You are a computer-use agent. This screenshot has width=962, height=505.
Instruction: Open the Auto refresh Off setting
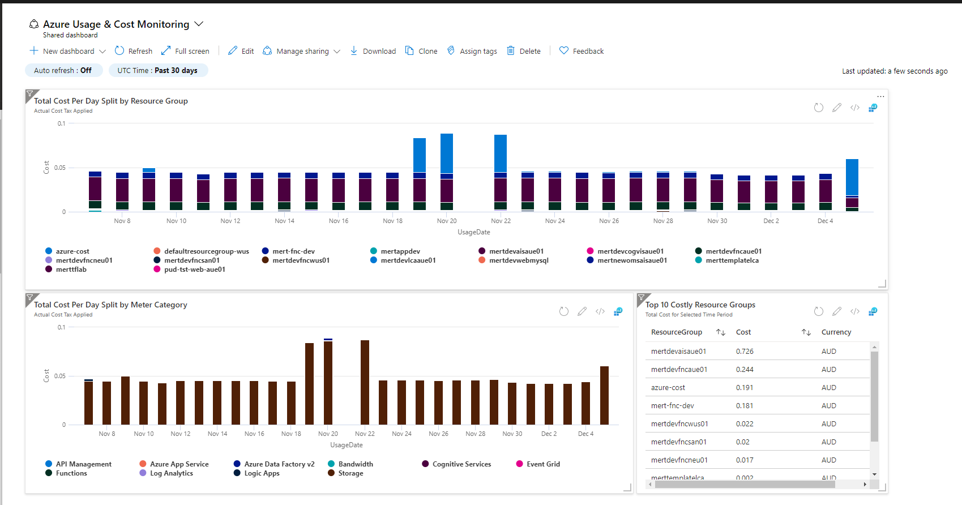[63, 70]
